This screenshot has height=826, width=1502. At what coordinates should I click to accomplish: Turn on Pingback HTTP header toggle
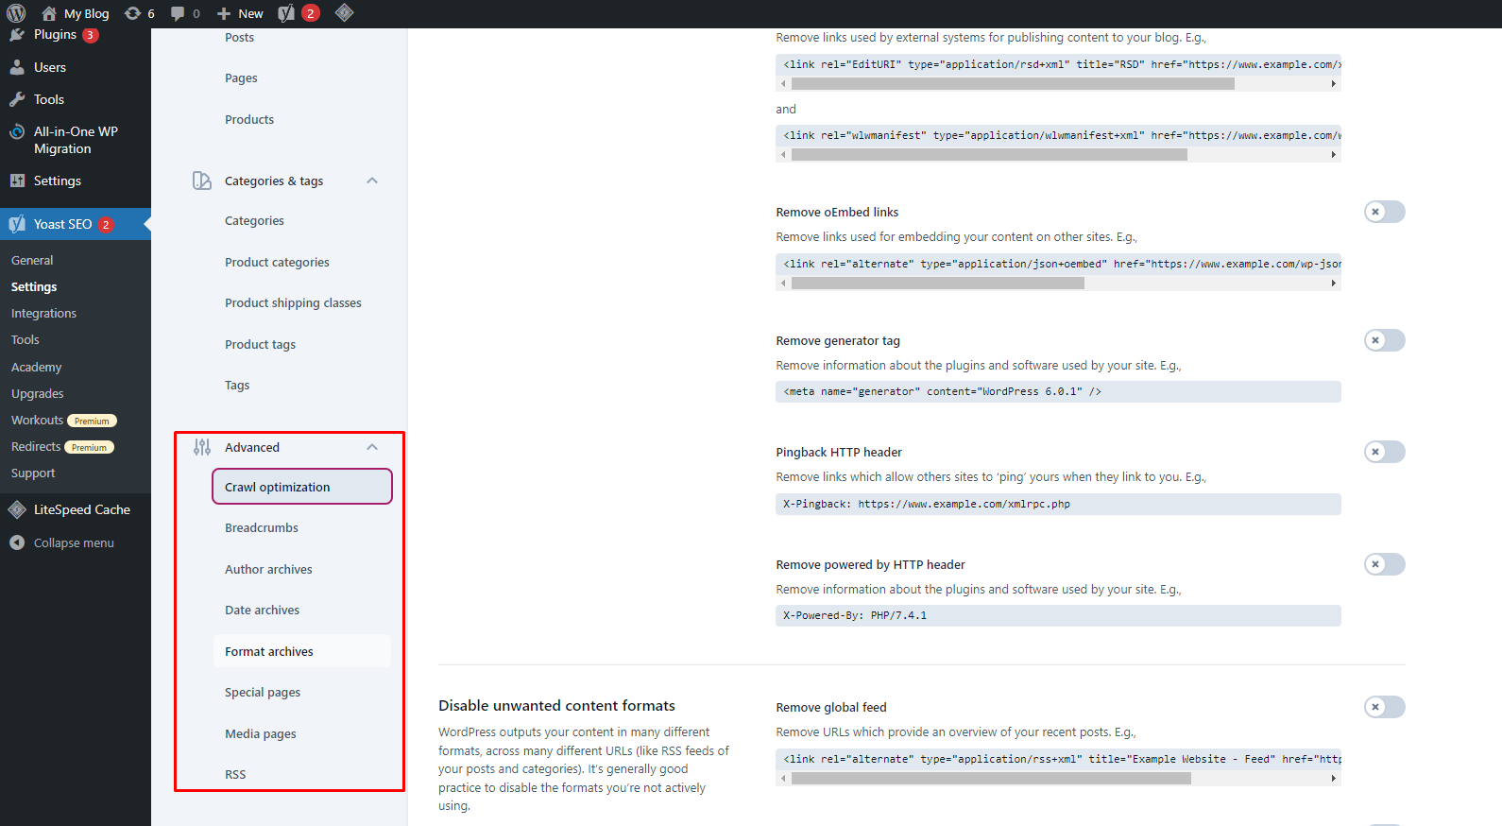[x=1384, y=452]
